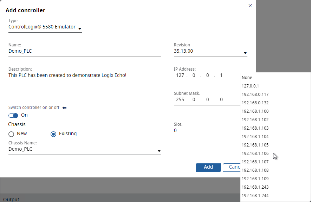The width and height of the screenshot is (311, 202).
Task: Toggle the controller On switch
Action: (13, 115)
